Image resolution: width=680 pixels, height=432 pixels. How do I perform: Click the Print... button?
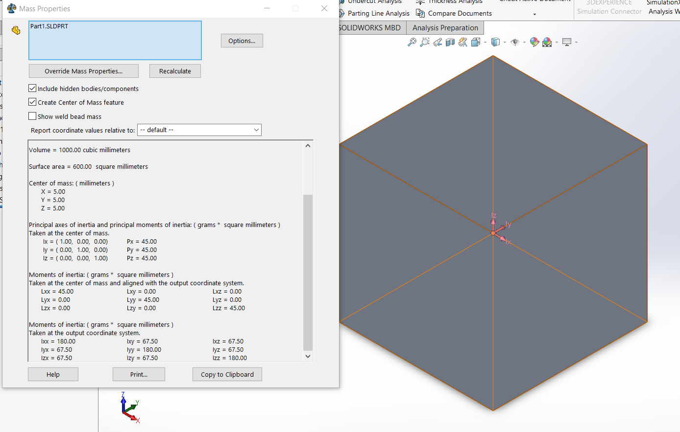[139, 374]
